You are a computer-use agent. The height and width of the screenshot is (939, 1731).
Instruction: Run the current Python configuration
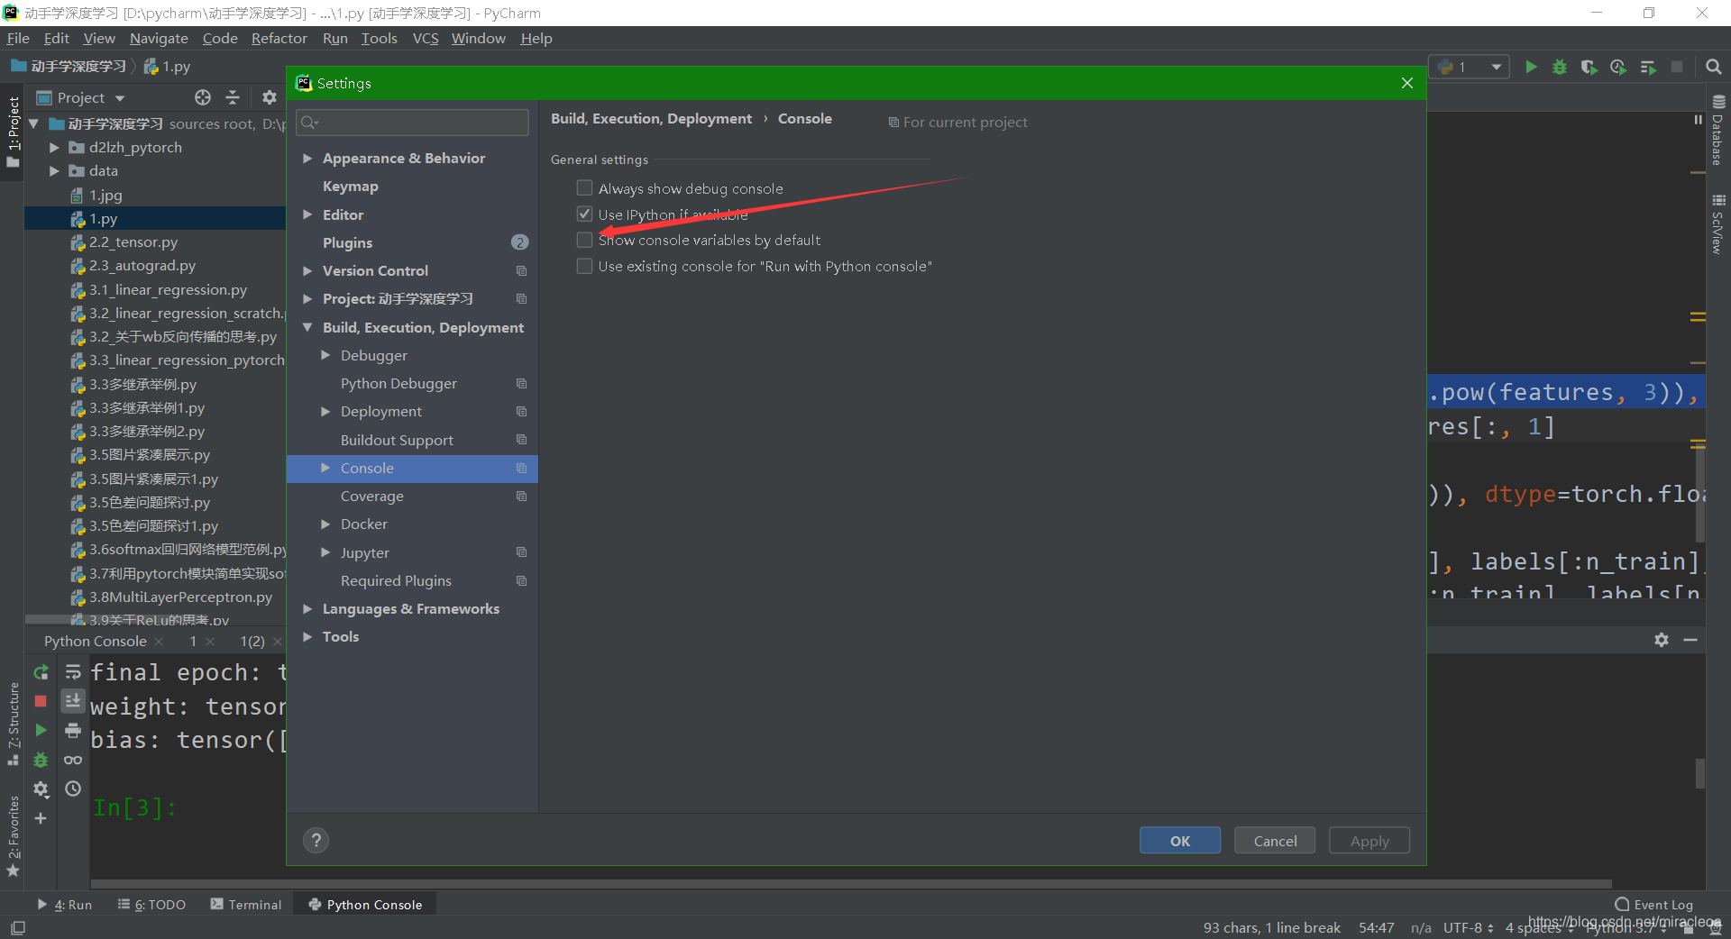[1531, 67]
